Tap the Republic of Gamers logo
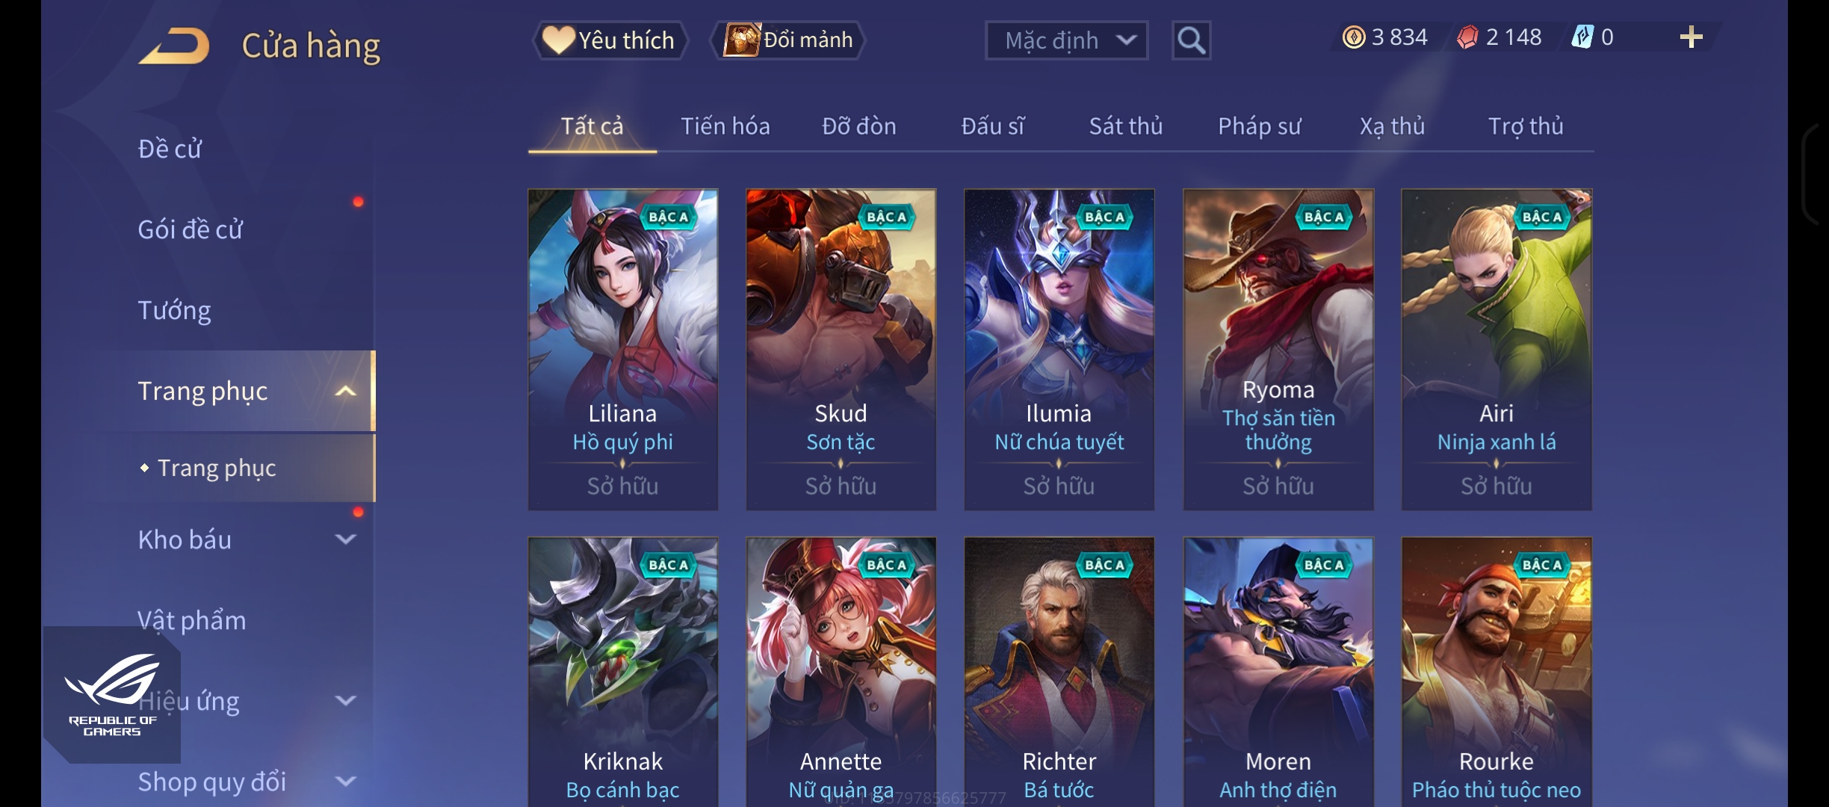1829x807 pixels. point(112,695)
